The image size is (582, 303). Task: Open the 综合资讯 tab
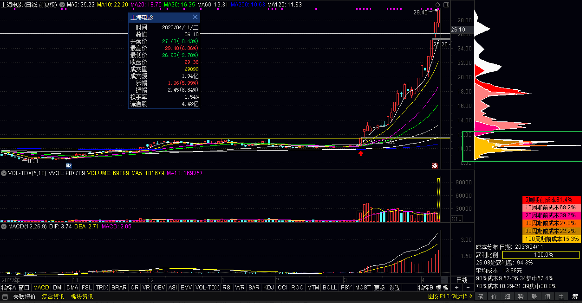click(53, 297)
